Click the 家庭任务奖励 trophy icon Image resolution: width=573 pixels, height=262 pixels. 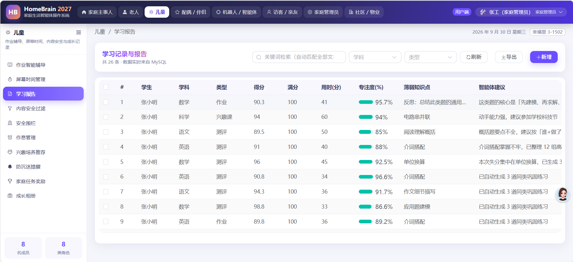click(x=10, y=181)
